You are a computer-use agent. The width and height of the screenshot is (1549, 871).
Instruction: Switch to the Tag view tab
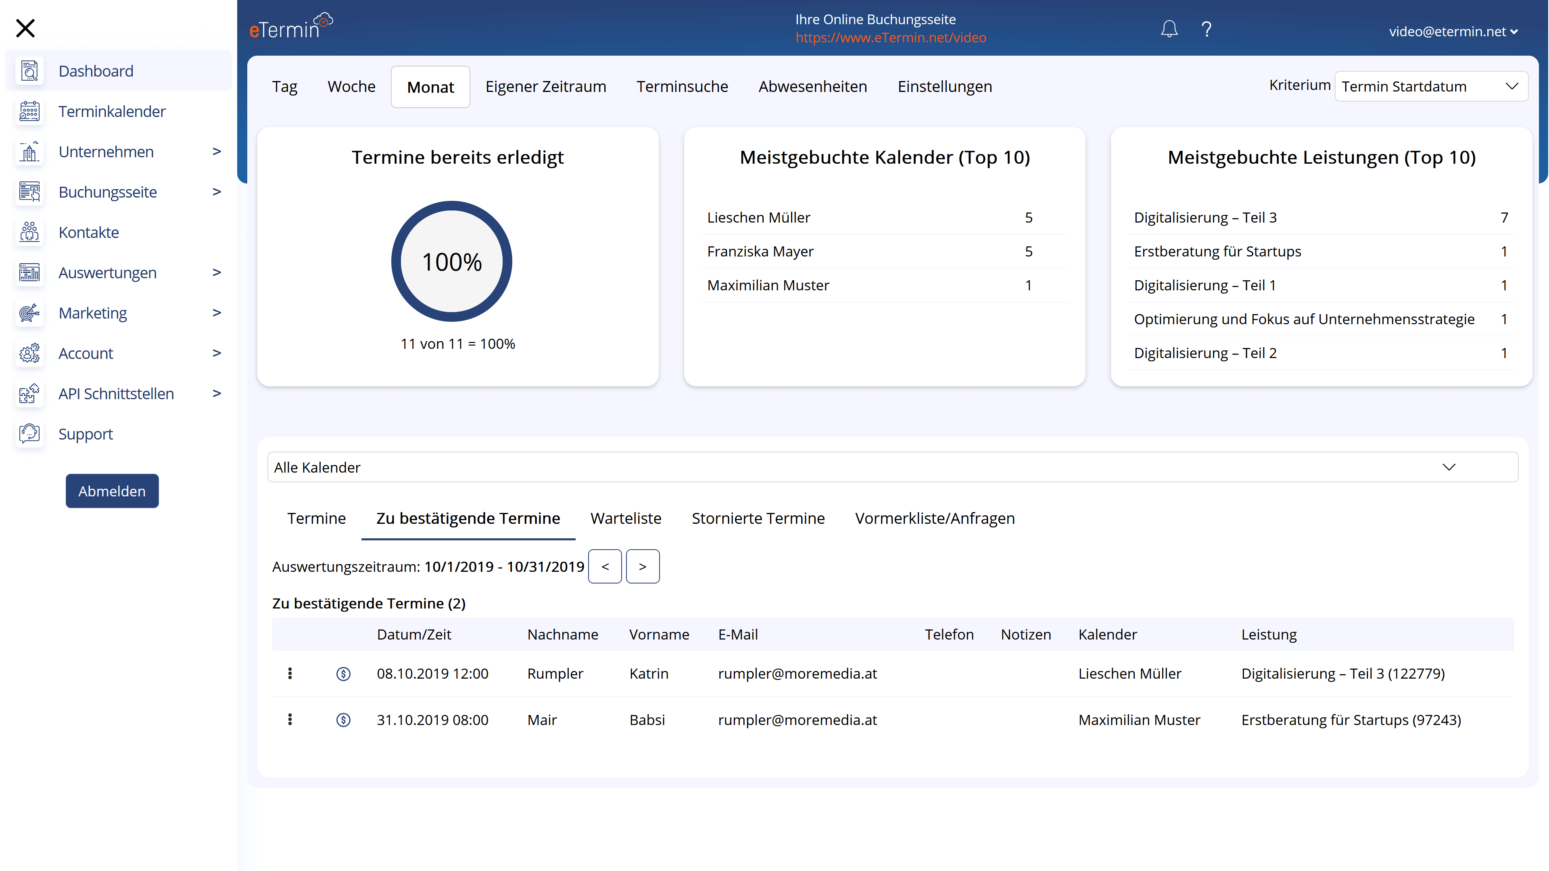(x=284, y=87)
